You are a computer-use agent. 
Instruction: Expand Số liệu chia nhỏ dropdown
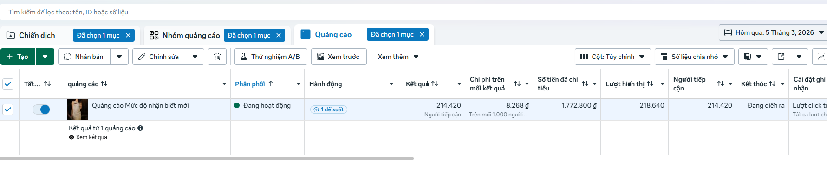coord(694,57)
